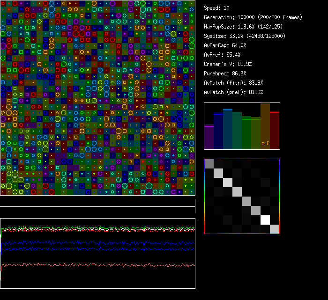Viewport: 328px width, 300px height.
Task: Select the Purebred percentage line
Action: click(225, 73)
